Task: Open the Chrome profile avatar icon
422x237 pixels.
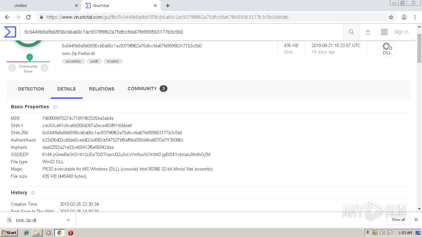Action: click(404, 17)
